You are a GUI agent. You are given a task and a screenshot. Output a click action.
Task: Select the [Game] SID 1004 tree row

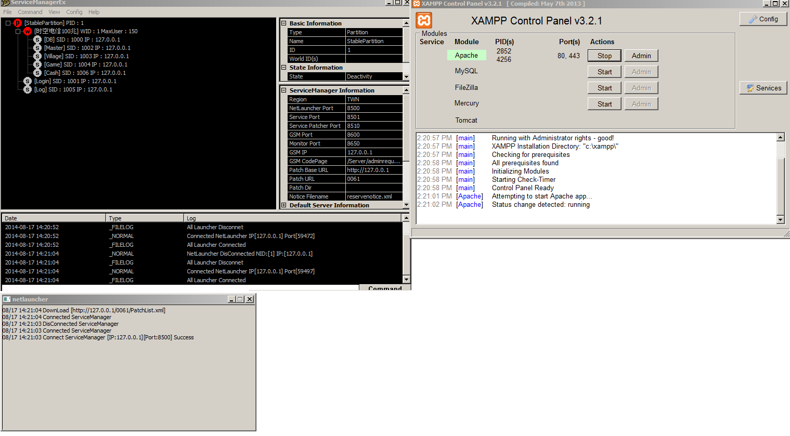[86, 64]
